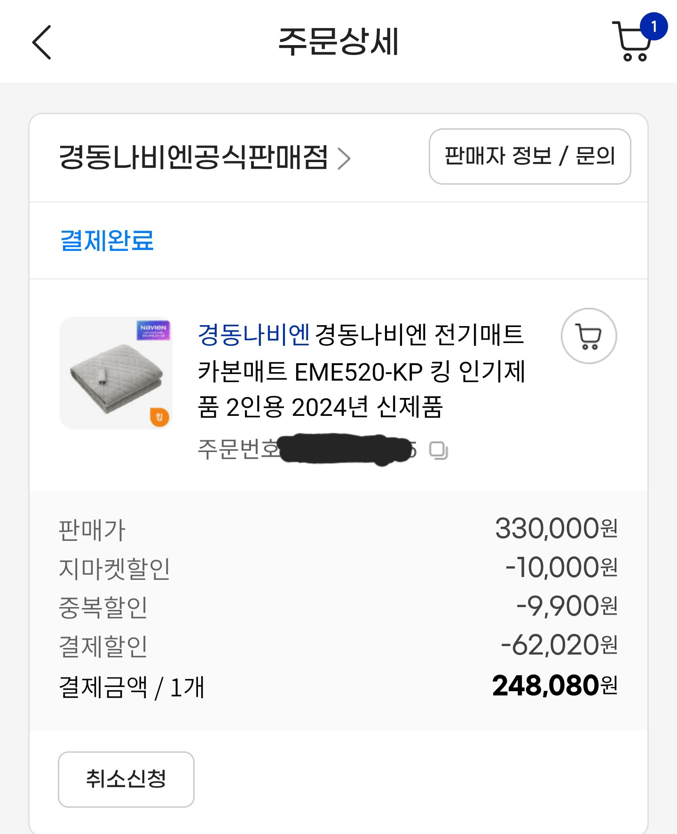Tap the 주문상세 page title

[338, 41]
